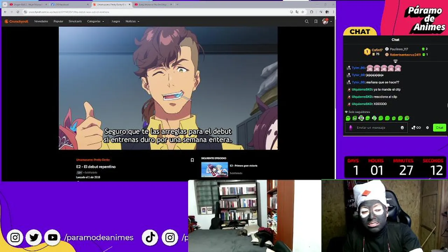The width and height of the screenshot is (448, 252).
Task: Open E3 - Primera gran victoria title
Action: point(244,166)
